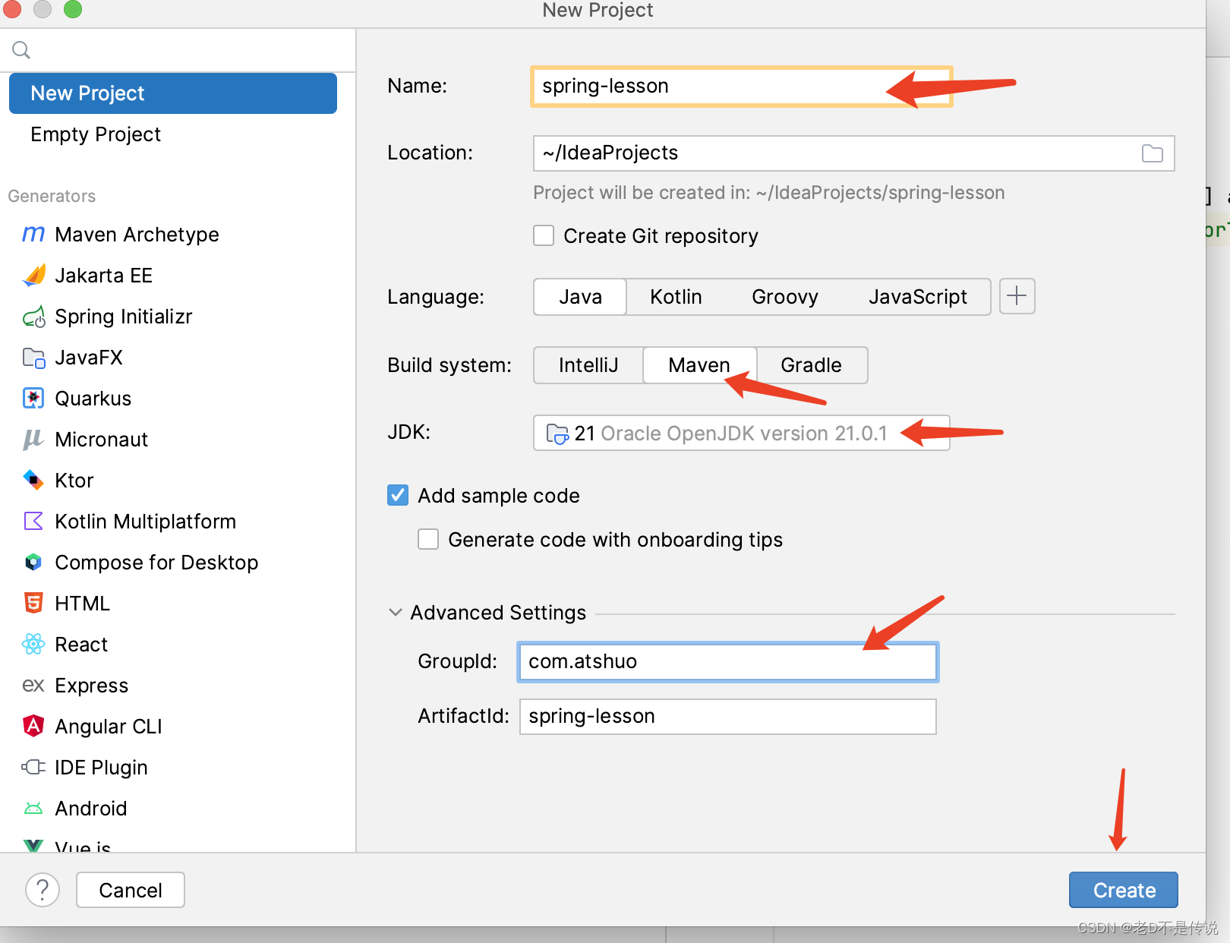This screenshot has height=943, width=1230.
Task: Click the Quarkus generator icon
Action: 33,398
